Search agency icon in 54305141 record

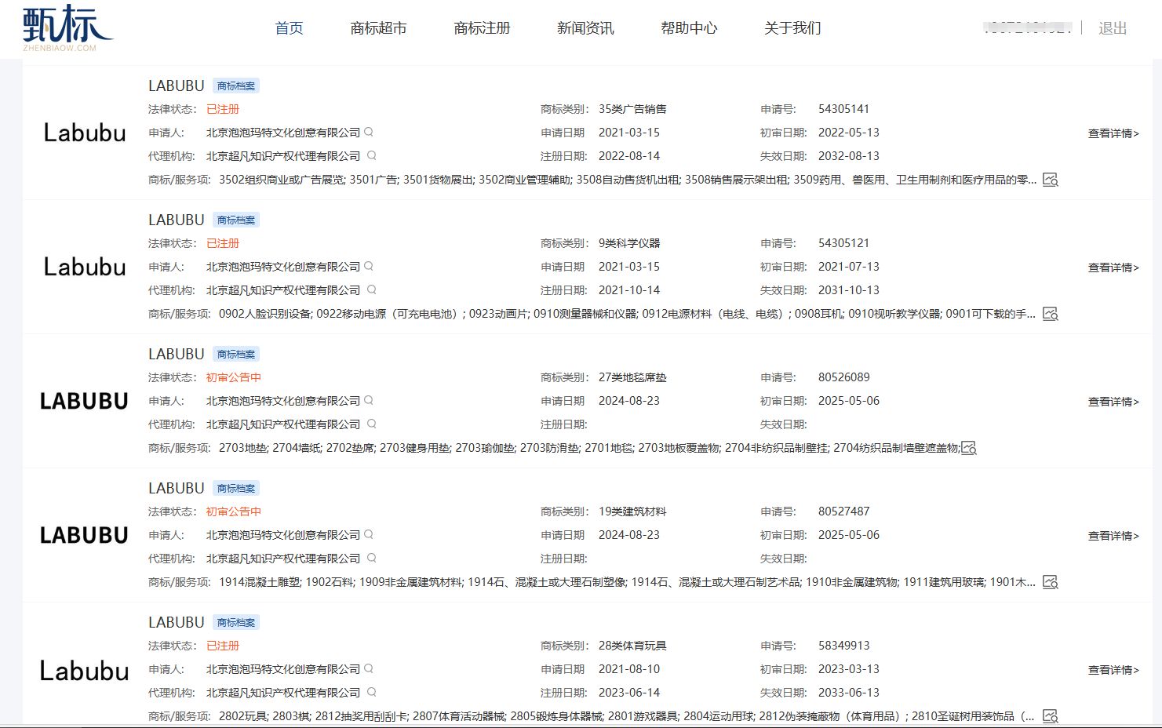pos(372,155)
